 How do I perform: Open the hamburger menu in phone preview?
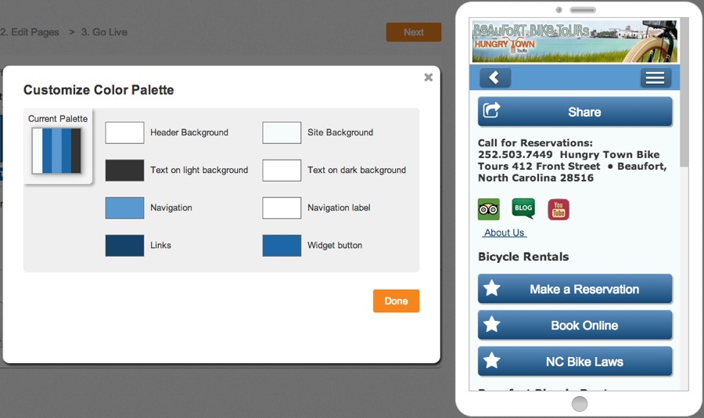pyautogui.click(x=656, y=77)
